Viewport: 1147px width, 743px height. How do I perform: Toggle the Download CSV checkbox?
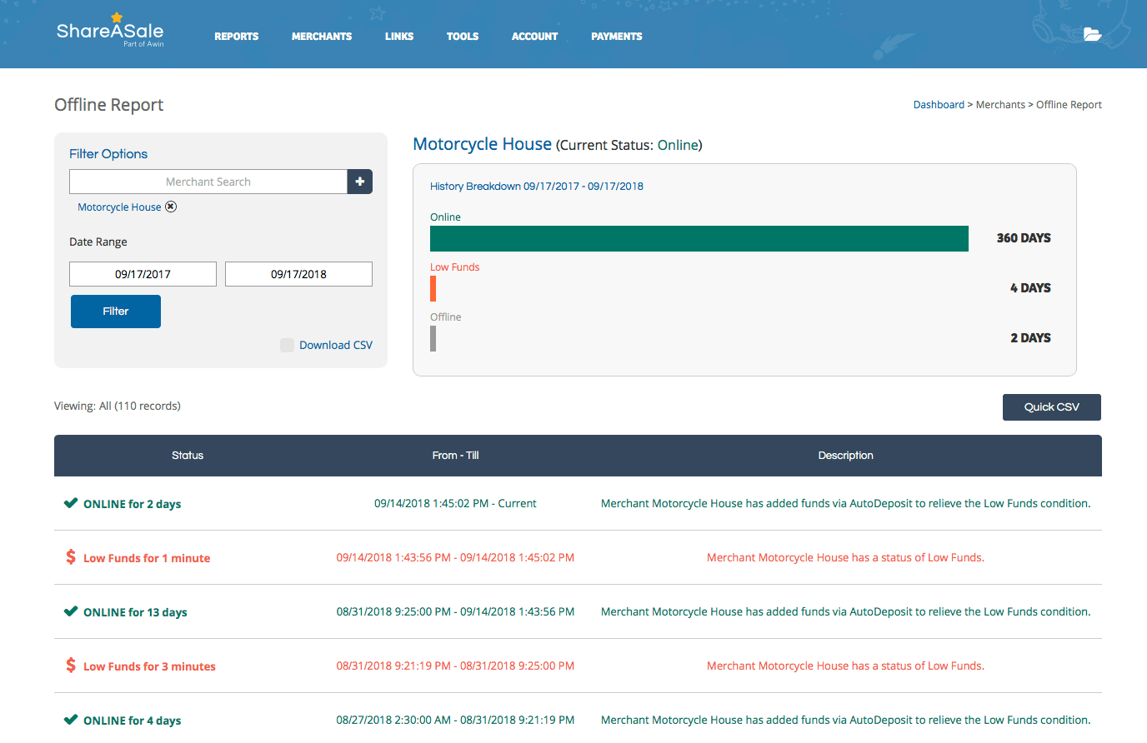coord(287,345)
